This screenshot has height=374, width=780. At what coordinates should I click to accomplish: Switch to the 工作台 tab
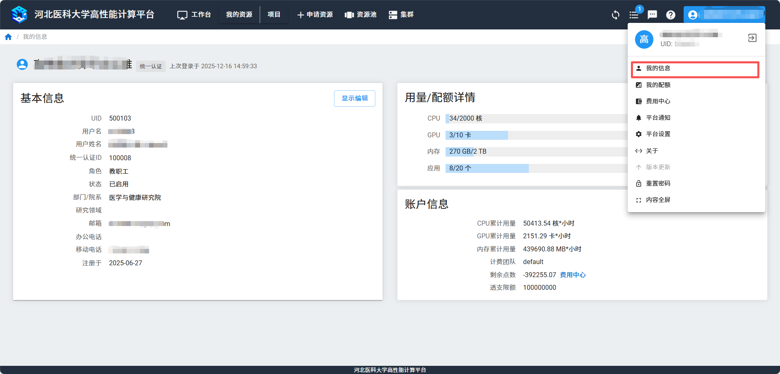coord(194,15)
